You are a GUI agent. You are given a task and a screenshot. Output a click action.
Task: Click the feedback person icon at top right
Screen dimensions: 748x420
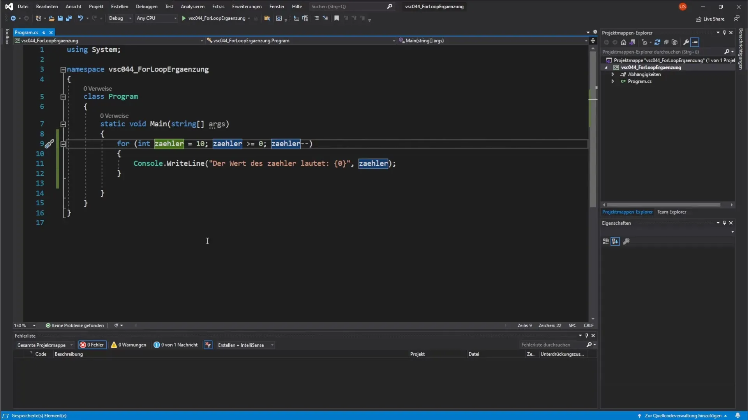point(736,18)
